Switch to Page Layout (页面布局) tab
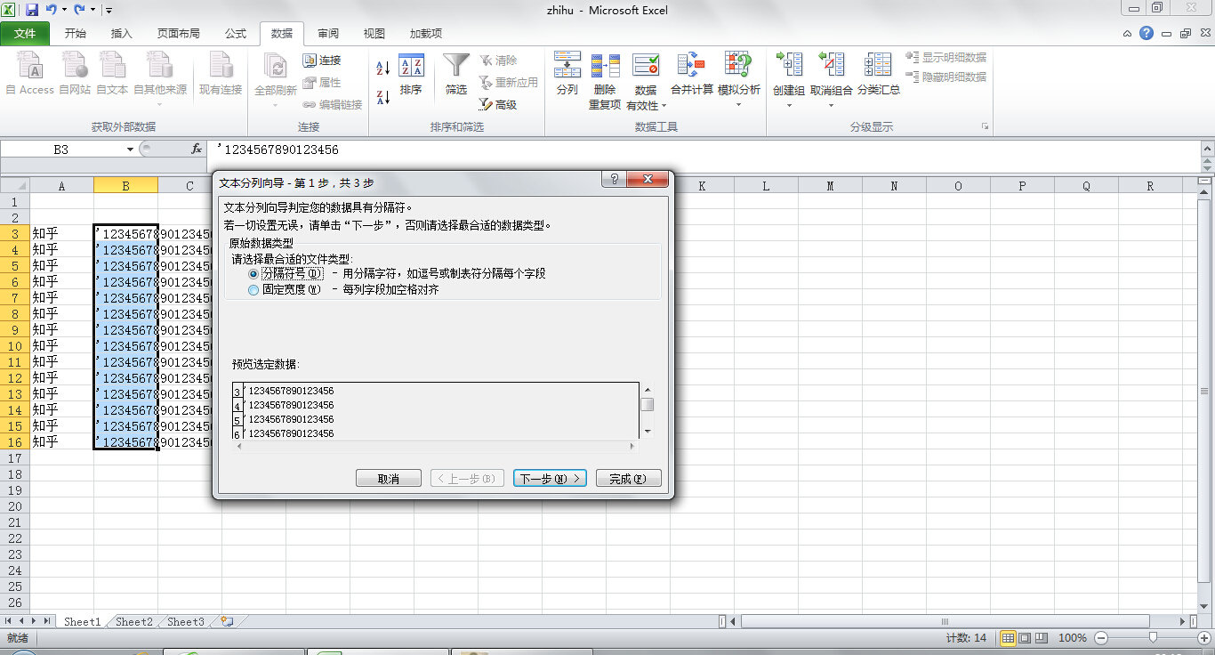 click(179, 34)
